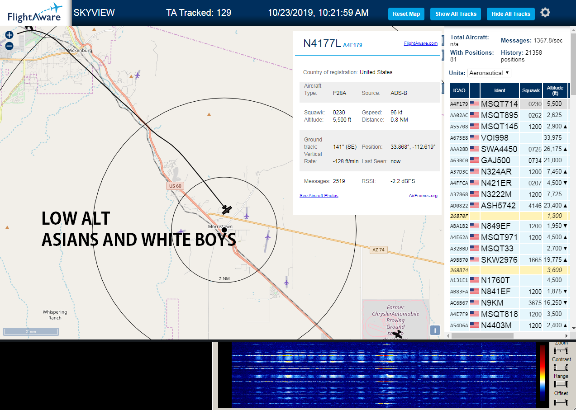The image size is (576, 410).
Task: Sort table by ICAO column header
Action: [459, 90]
